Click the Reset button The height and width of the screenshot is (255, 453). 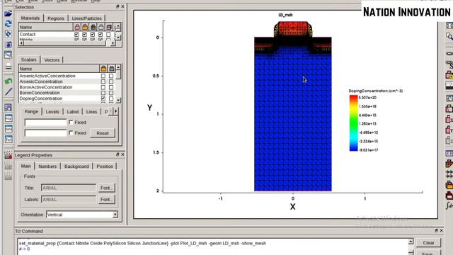[x=103, y=133]
